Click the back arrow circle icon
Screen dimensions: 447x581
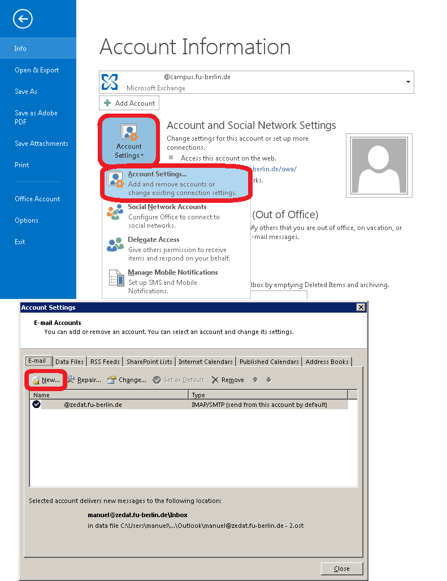pyautogui.click(x=23, y=19)
